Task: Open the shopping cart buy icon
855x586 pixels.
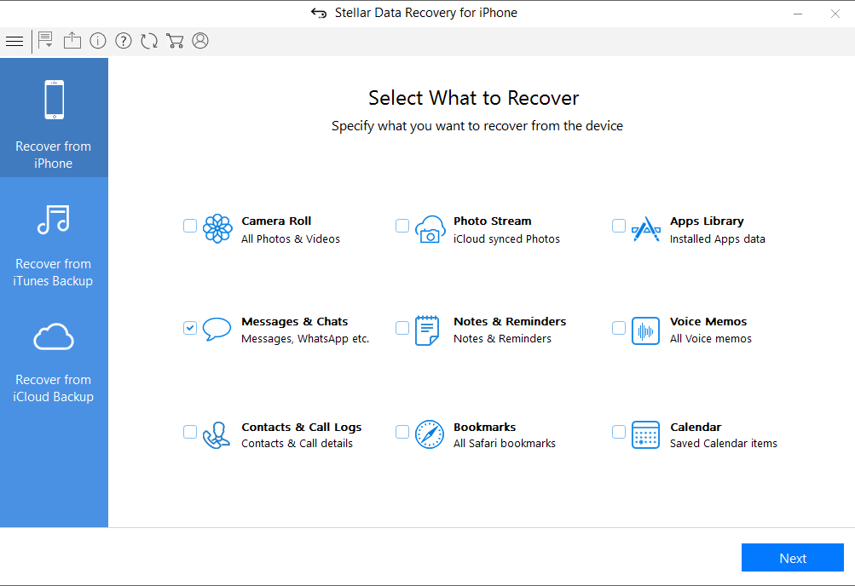Action: point(175,41)
